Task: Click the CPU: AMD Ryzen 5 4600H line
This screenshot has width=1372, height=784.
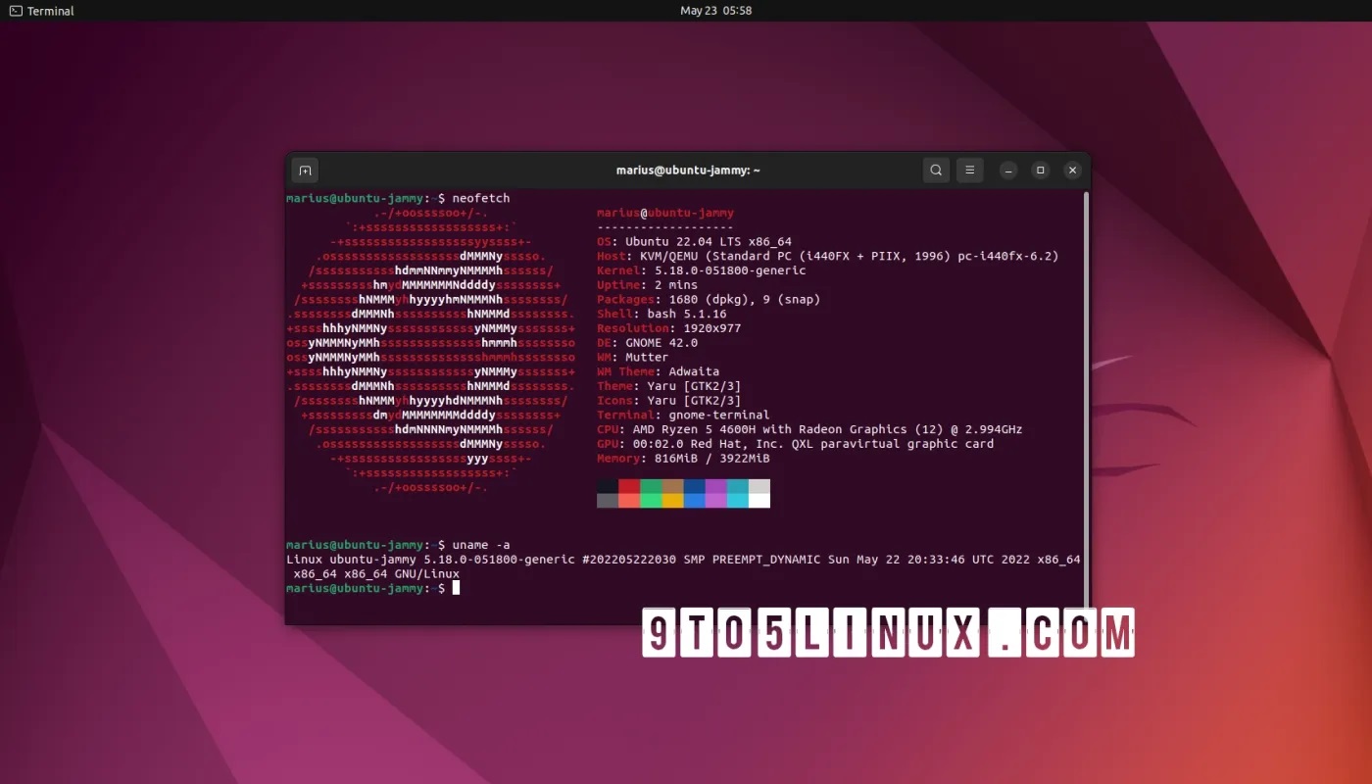Action: 809,429
